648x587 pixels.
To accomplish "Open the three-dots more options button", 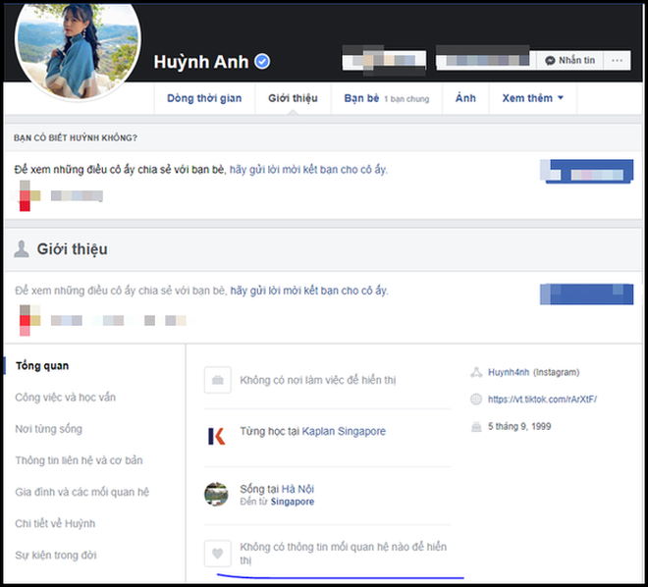I will click(x=617, y=60).
